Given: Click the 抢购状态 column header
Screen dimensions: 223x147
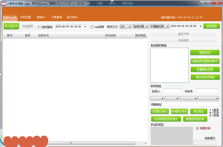Looking at the screenshot, I should point(43,35).
